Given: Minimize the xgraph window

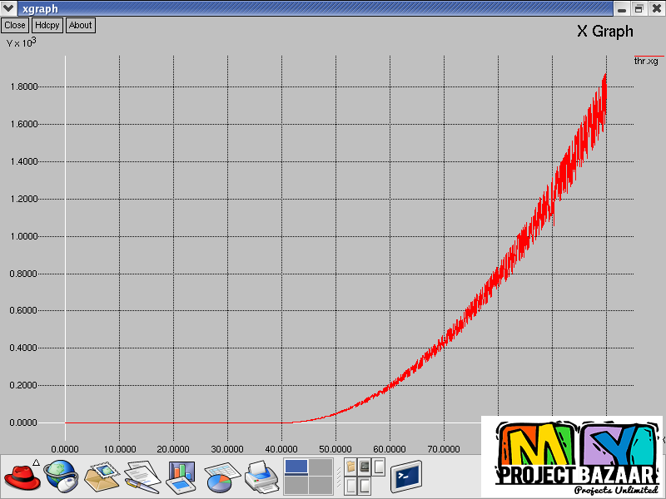Looking at the screenshot, I should pyautogui.click(x=621, y=8).
